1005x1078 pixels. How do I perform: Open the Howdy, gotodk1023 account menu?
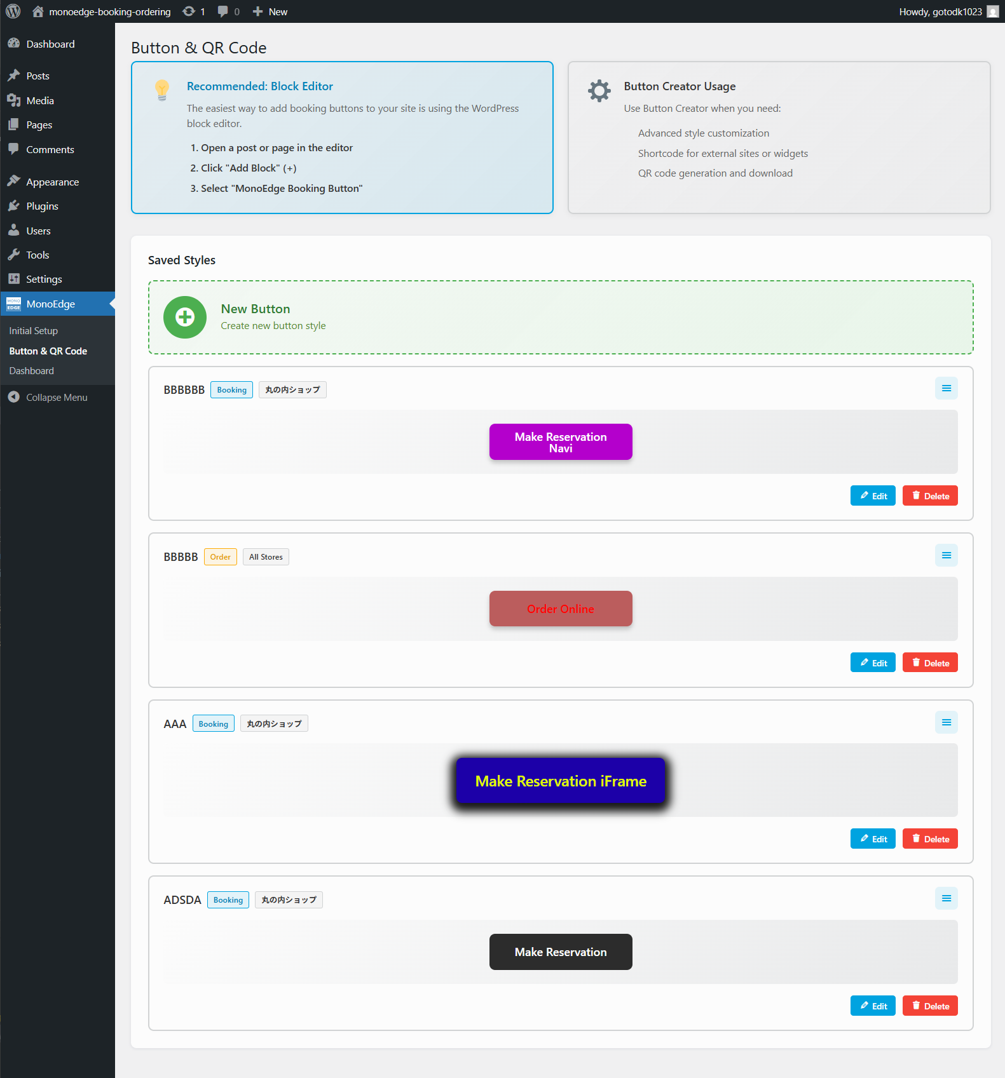coord(948,11)
